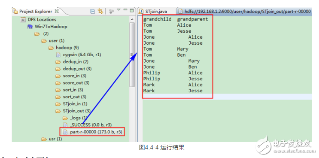The image size is (319, 158).
Task: Click the Project Explorer vertical scrollbar thumb
Action: (132, 55)
